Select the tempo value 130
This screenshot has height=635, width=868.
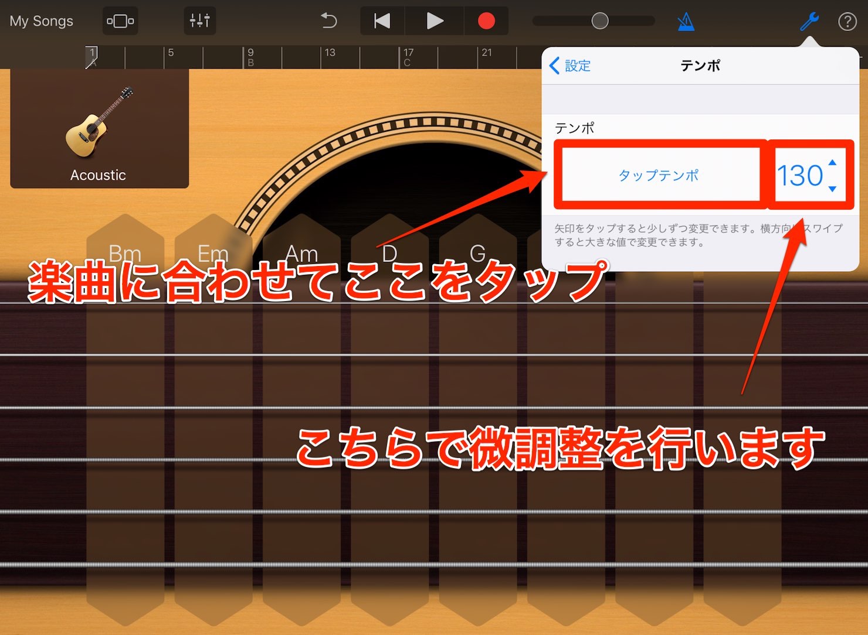(x=800, y=176)
